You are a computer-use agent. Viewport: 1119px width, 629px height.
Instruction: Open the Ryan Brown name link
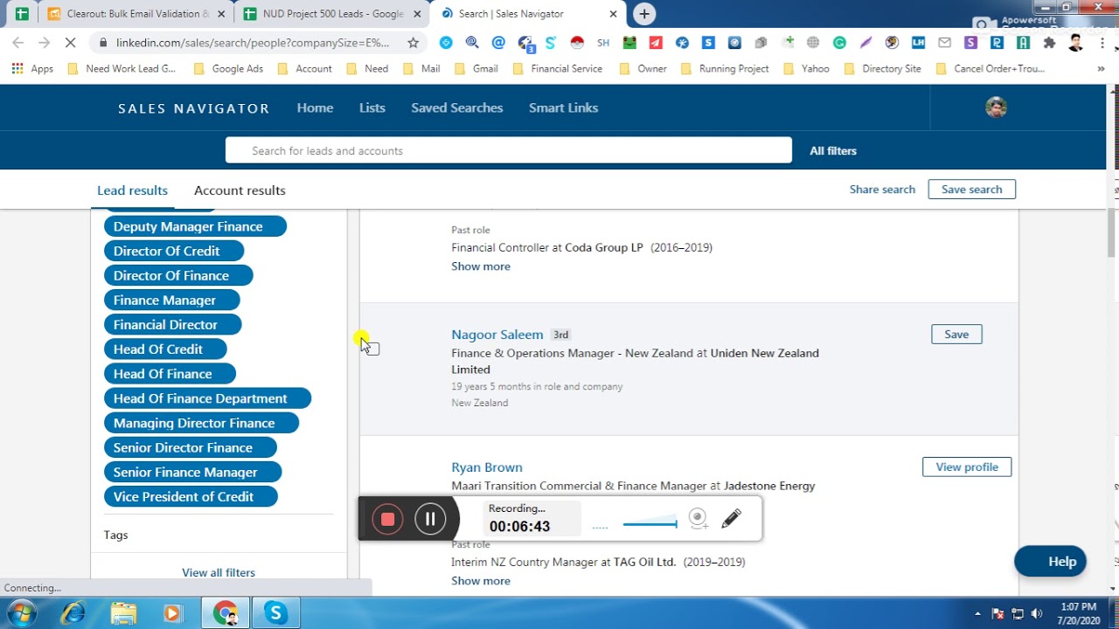[x=487, y=467]
